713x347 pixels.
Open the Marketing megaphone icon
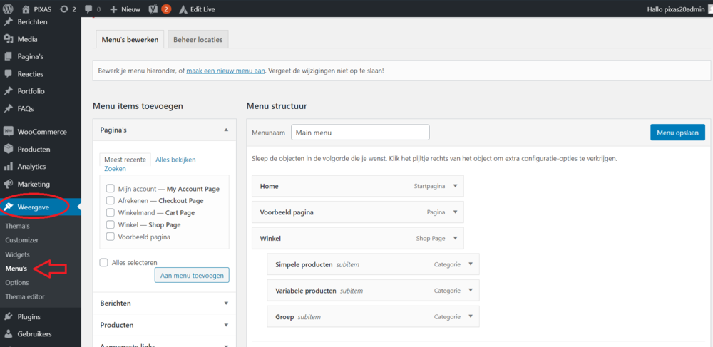[x=8, y=184]
